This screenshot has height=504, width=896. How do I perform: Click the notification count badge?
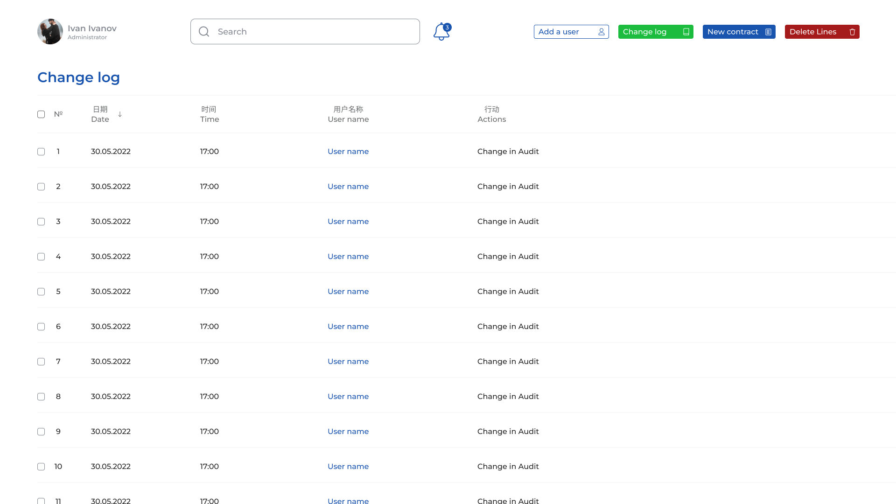447,27
